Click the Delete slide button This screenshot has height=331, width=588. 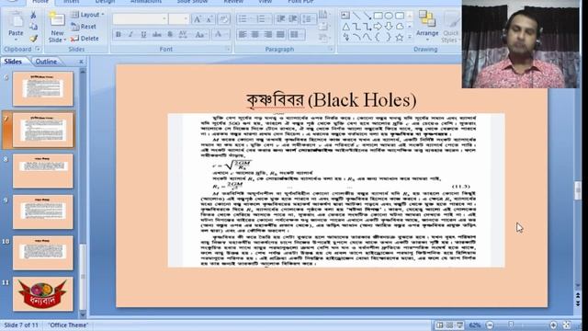(x=85, y=39)
